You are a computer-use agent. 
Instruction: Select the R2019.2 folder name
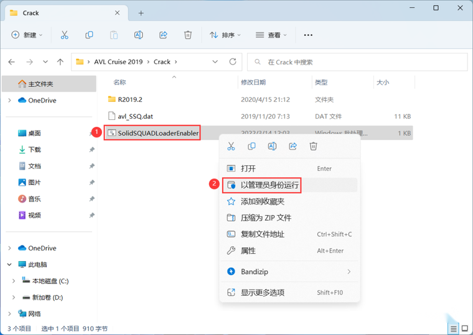(x=130, y=99)
